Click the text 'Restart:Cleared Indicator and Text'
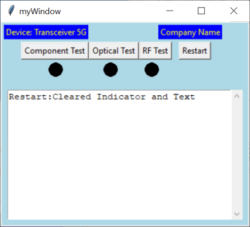The width and height of the screenshot is (250, 227). (102, 97)
